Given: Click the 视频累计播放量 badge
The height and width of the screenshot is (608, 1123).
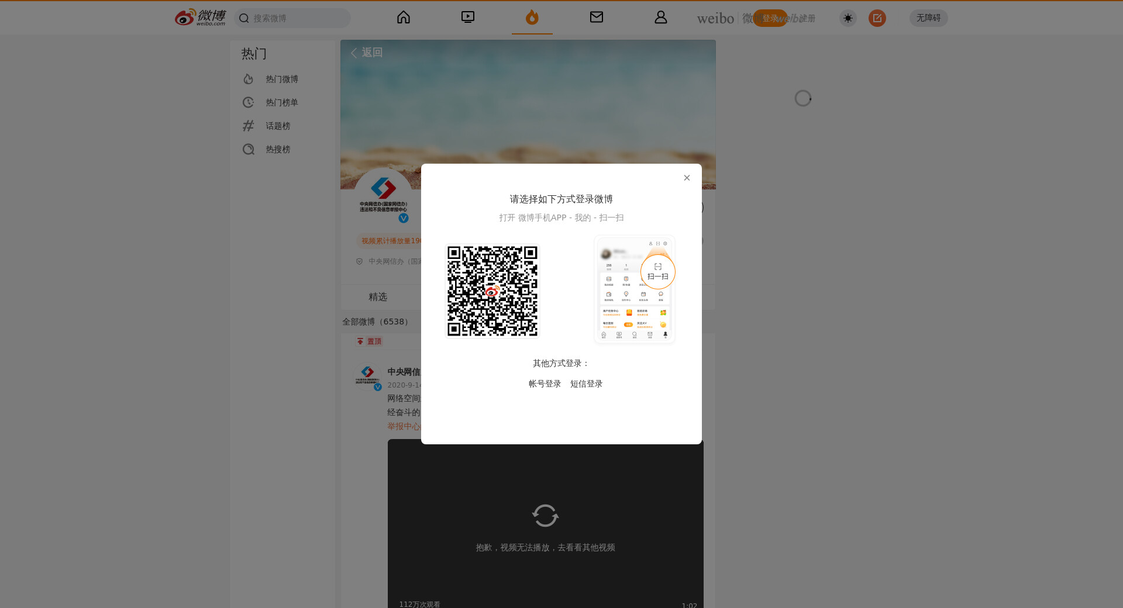Looking at the screenshot, I should coord(389,241).
